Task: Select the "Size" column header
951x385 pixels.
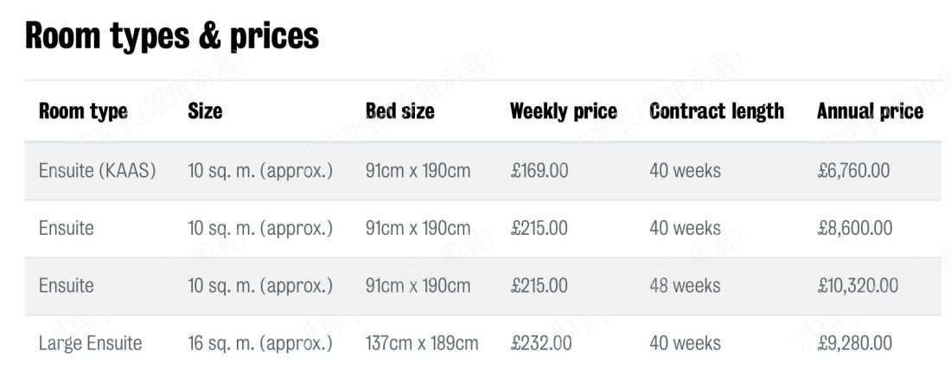Action: point(205,111)
